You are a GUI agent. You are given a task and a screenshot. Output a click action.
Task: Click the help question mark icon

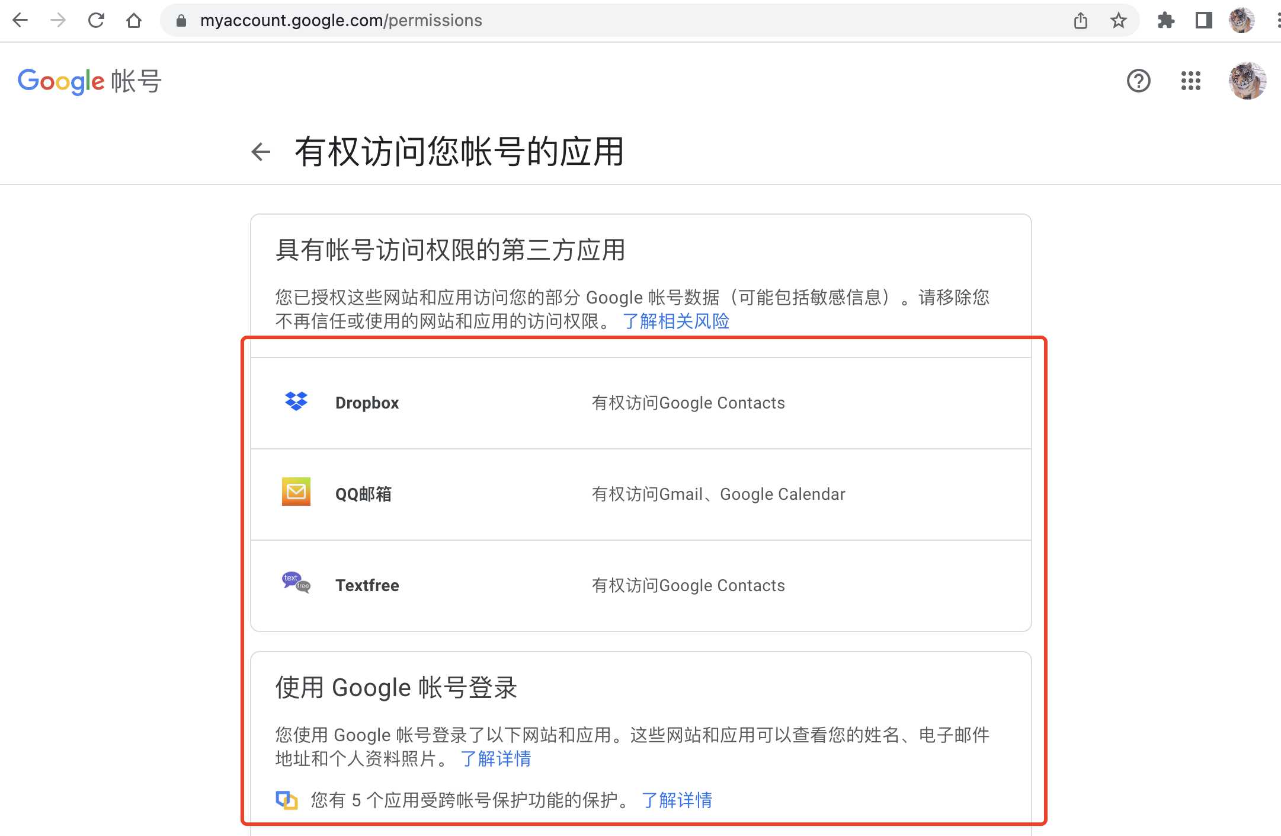click(1138, 81)
